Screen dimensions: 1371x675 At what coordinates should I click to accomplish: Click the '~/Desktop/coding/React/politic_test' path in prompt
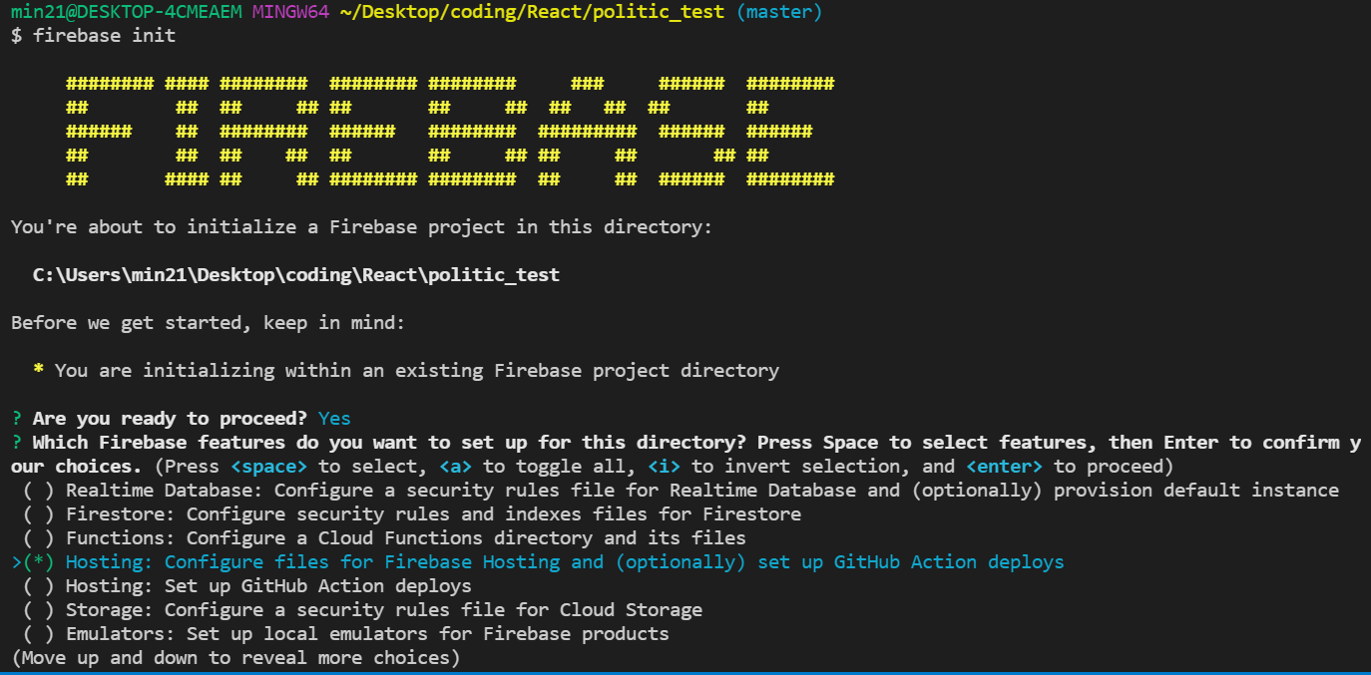(532, 12)
